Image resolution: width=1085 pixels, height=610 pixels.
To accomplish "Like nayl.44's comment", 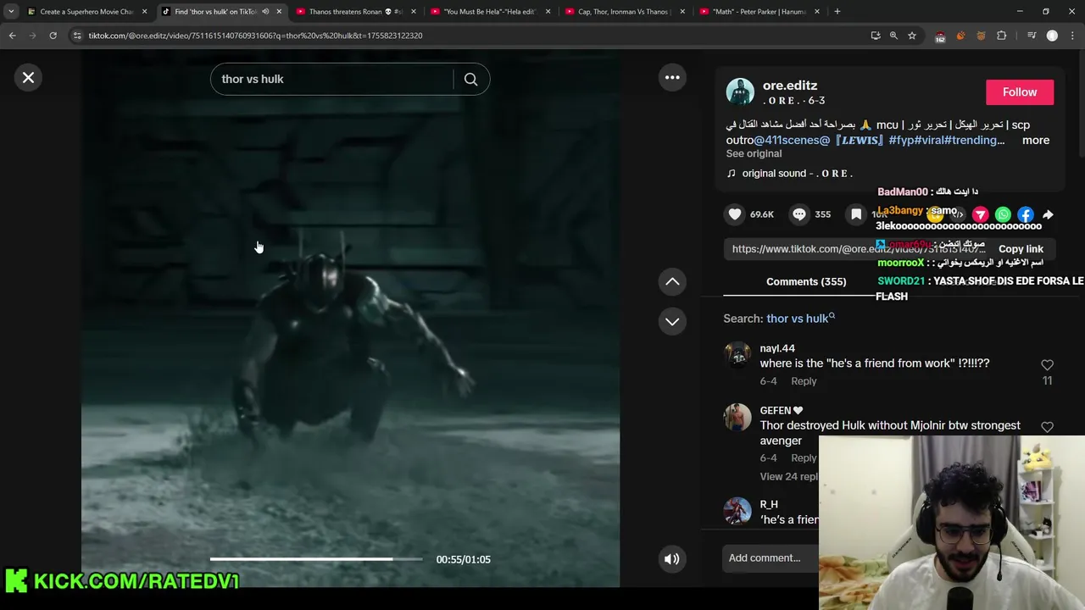I will [x=1047, y=365].
